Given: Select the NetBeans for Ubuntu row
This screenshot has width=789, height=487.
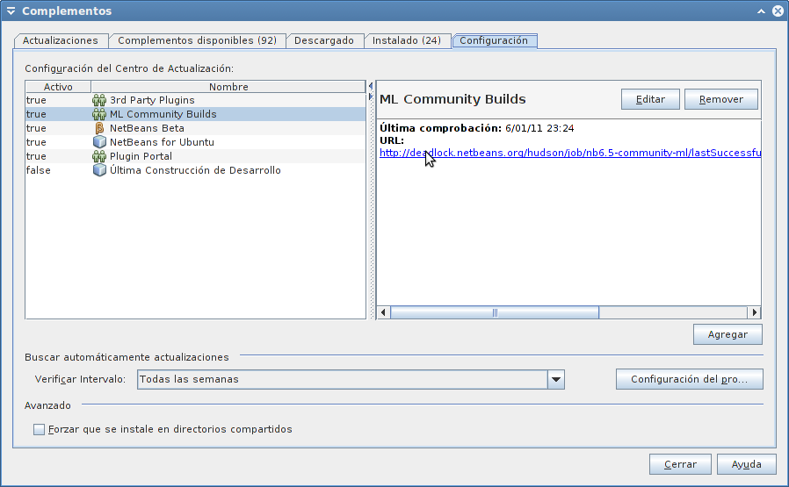Looking at the screenshot, I should (x=195, y=142).
